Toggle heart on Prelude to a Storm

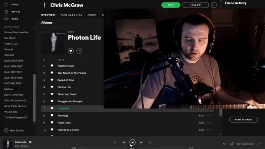pyautogui.click(x=52, y=130)
